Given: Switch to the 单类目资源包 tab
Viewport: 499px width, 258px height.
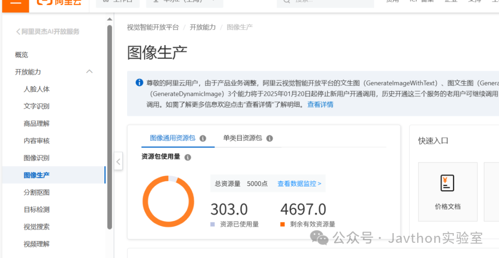Looking at the screenshot, I should (243, 138).
